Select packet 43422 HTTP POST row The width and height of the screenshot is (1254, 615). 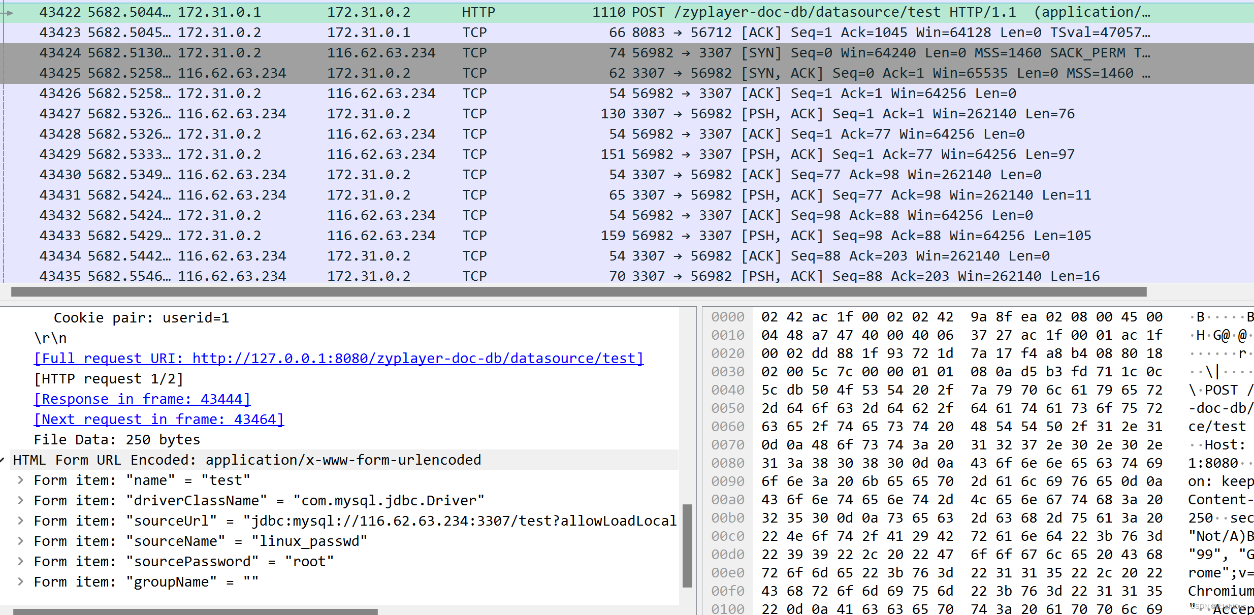click(x=627, y=12)
